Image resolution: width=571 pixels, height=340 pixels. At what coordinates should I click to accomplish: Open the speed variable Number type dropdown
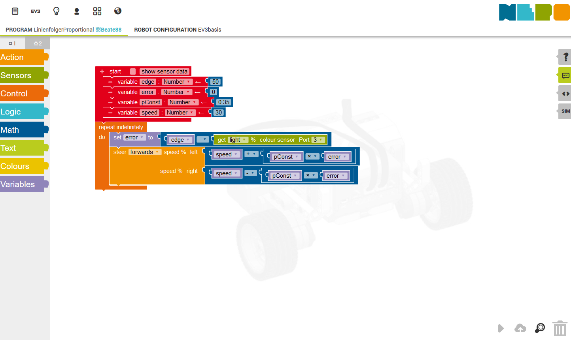point(180,113)
